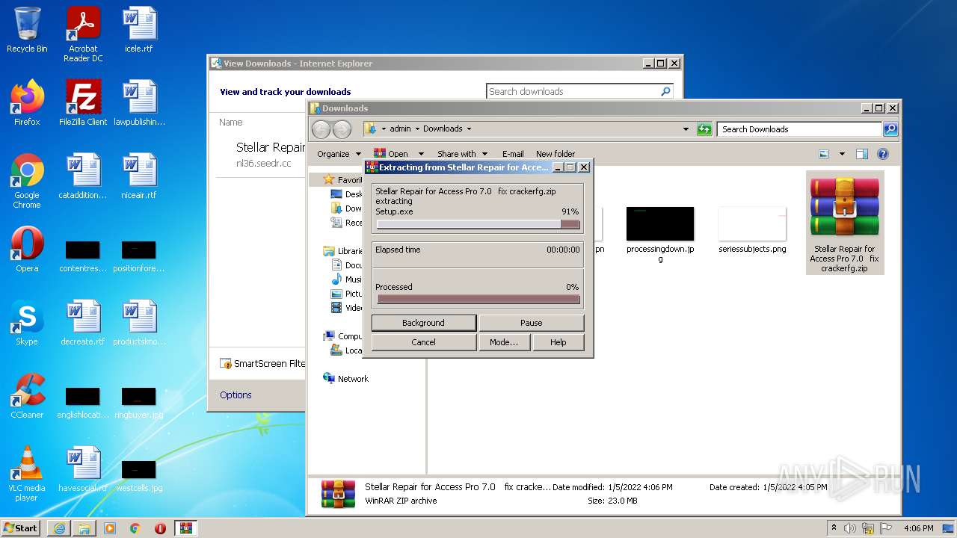Click Background button in extraction dialog

pos(423,323)
